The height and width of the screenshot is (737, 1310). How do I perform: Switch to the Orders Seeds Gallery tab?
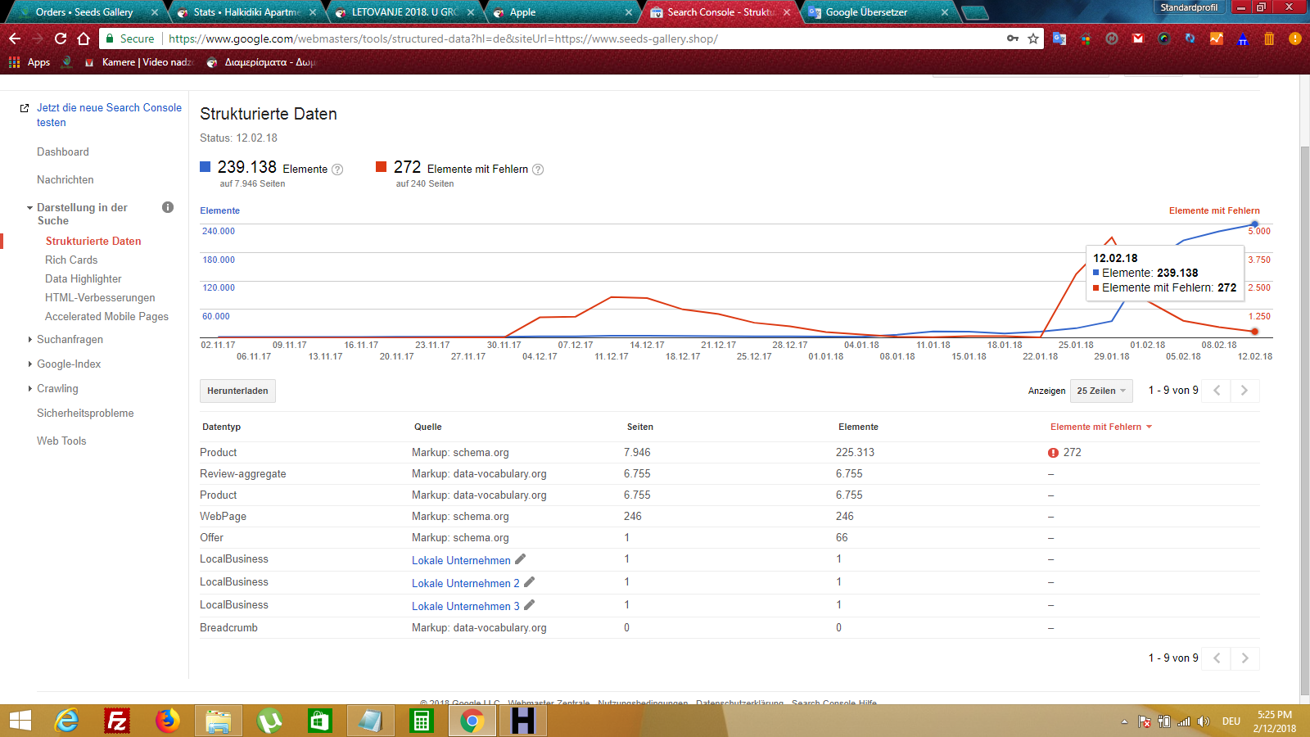point(85,12)
